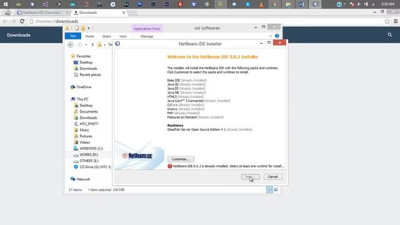Reload the Chrome downloads page
This screenshot has width=400, height=225.
tap(22, 21)
